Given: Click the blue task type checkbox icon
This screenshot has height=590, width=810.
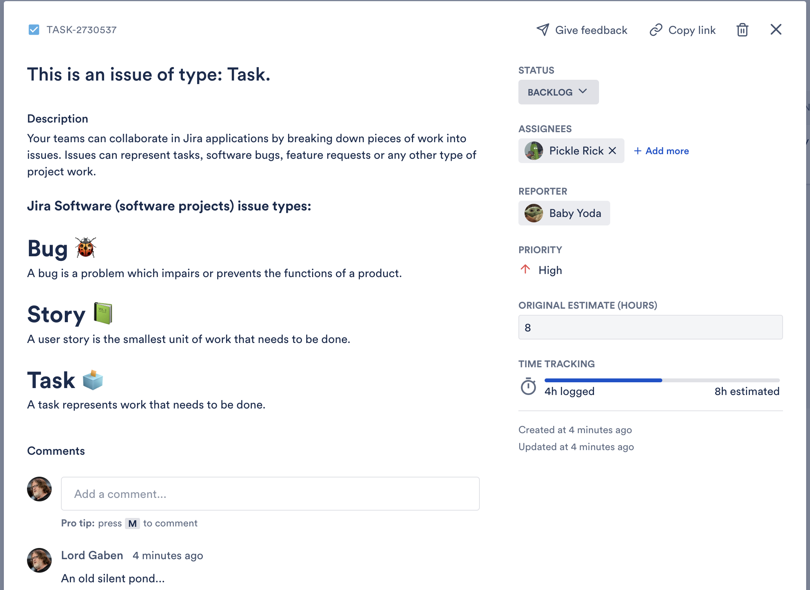Looking at the screenshot, I should tap(34, 30).
